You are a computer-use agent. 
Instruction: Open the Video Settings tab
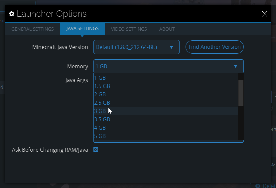[x=129, y=29]
